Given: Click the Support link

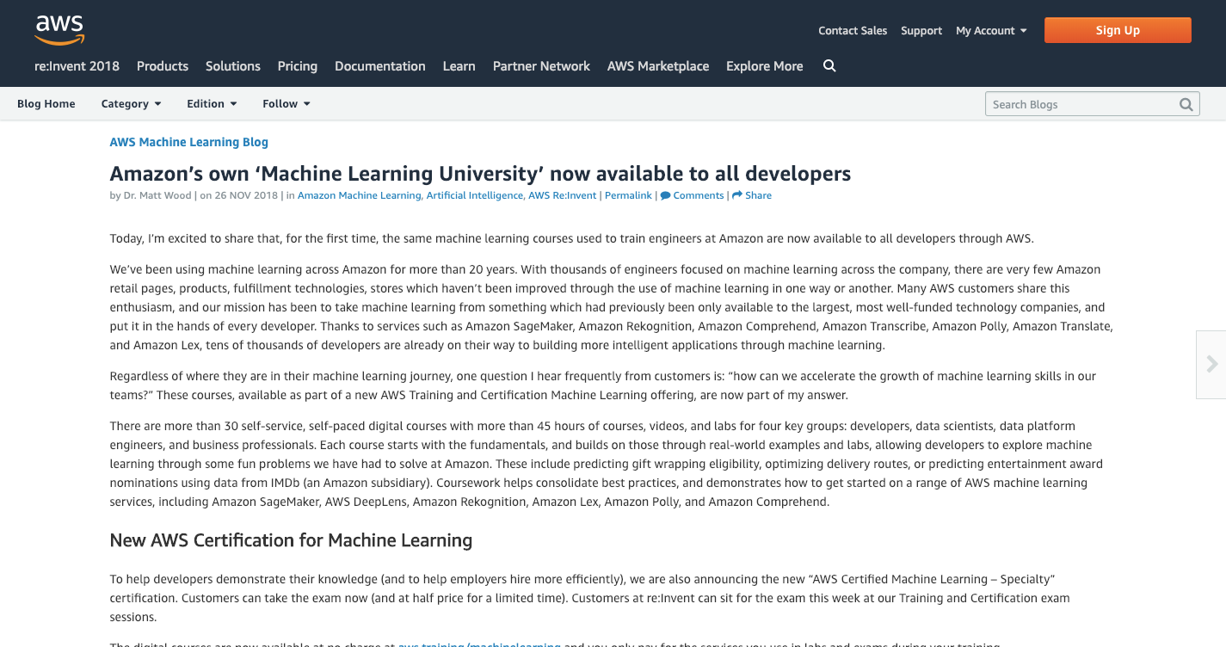Looking at the screenshot, I should [921, 31].
